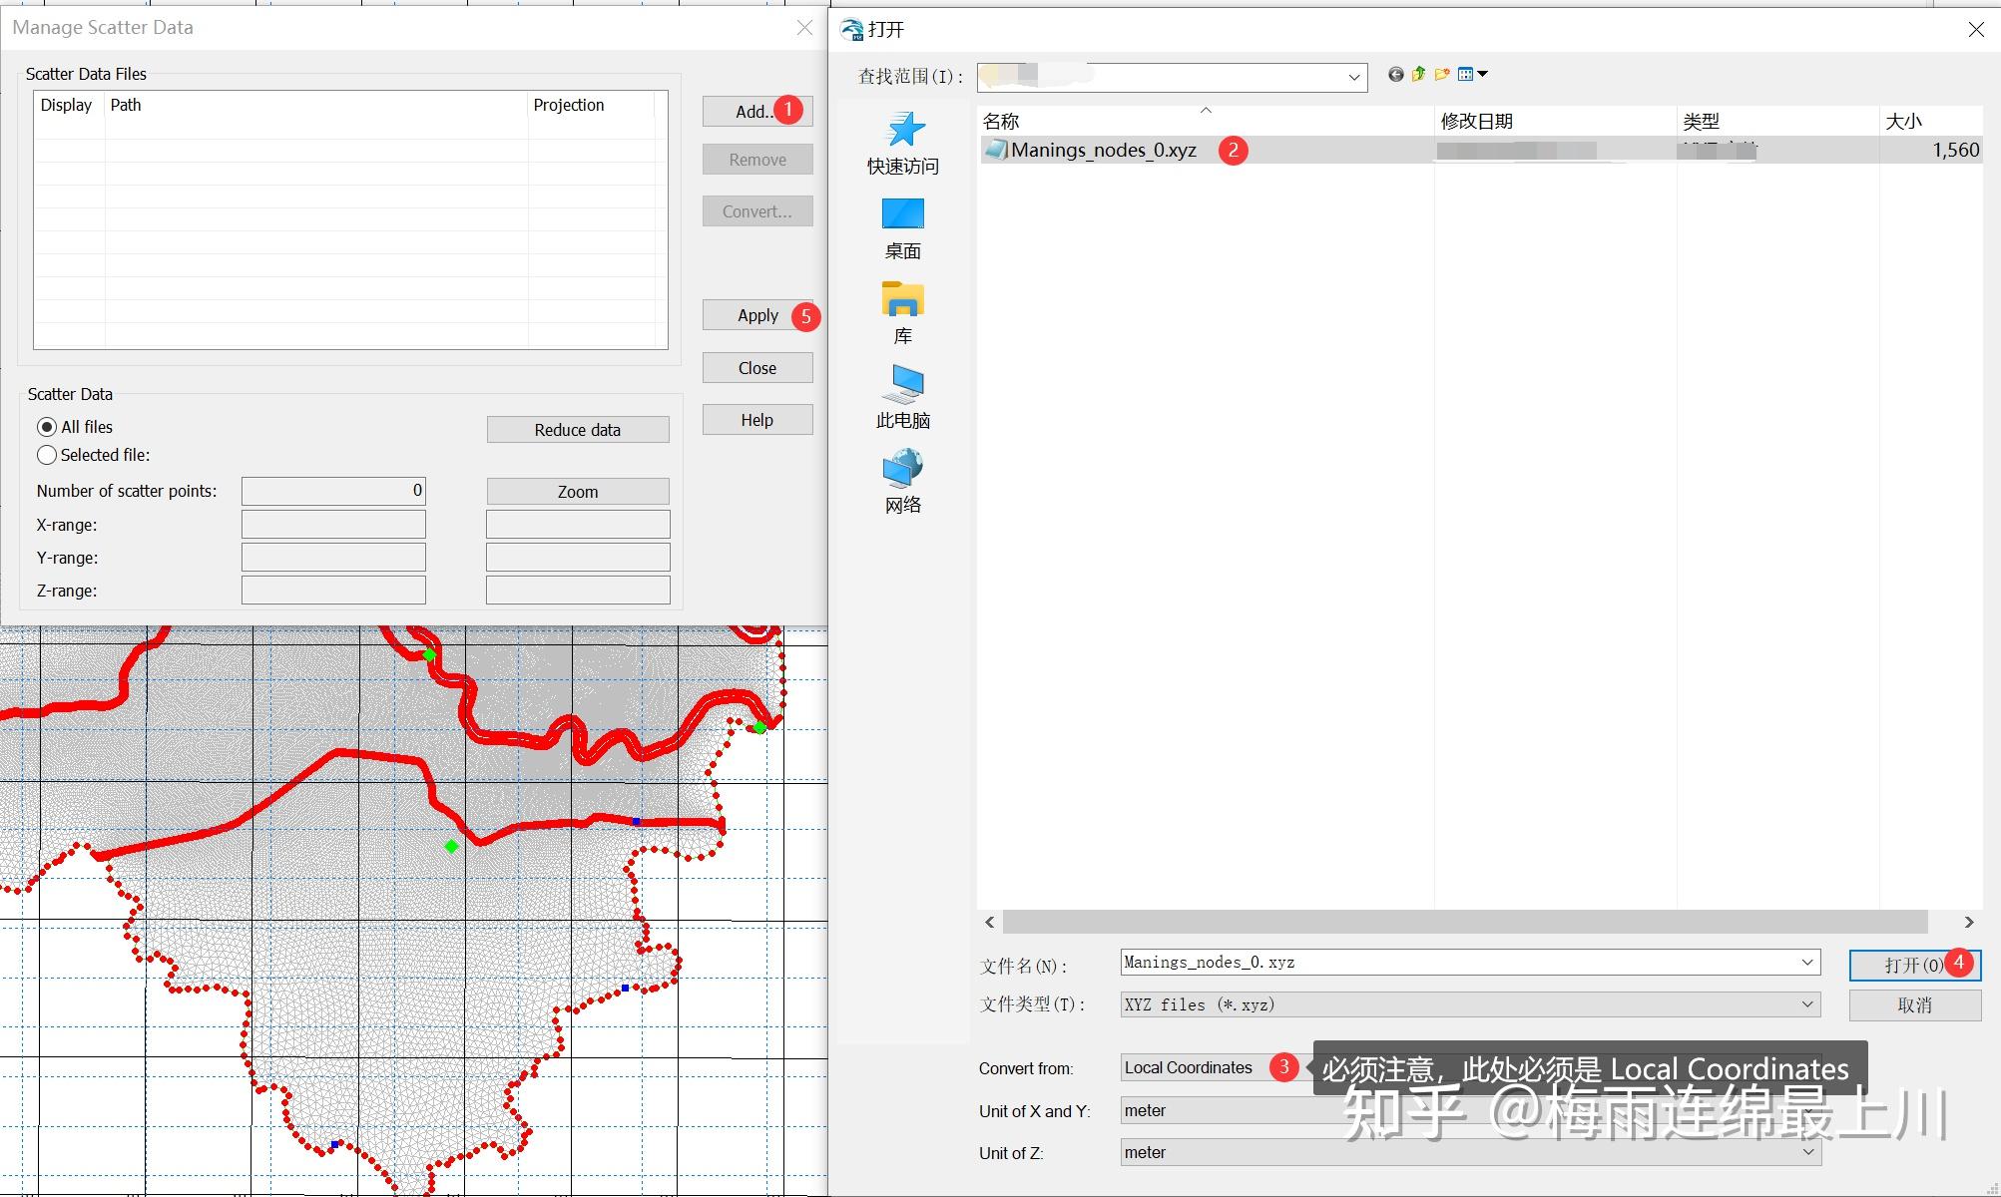2001x1197 pixels.
Task: Open Network (网络) location
Action: (x=903, y=483)
